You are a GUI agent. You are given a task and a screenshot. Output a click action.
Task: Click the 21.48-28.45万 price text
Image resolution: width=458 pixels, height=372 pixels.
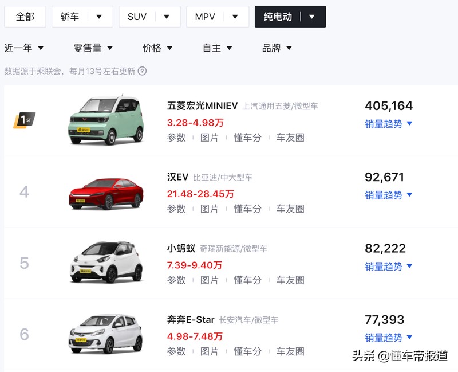pyautogui.click(x=201, y=194)
